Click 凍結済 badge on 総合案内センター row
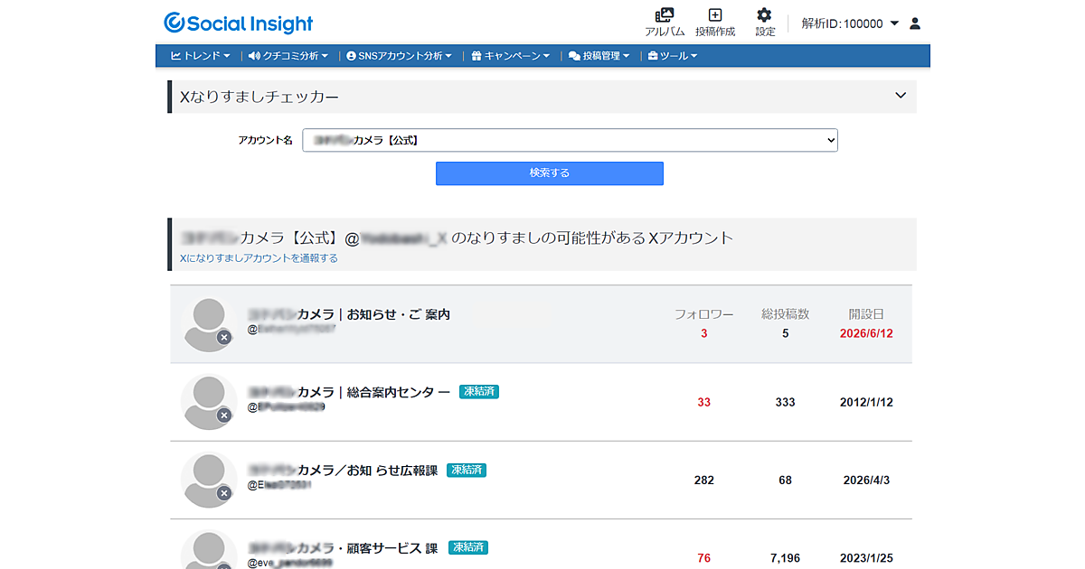 pos(479,392)
